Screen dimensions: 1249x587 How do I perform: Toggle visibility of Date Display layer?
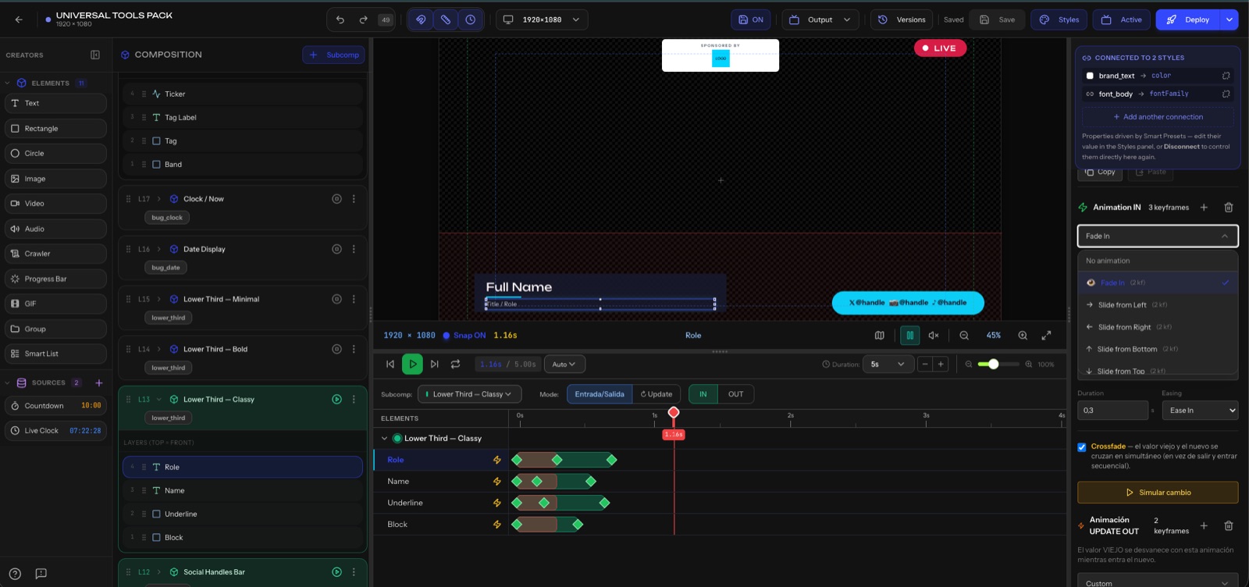[336, 249]
